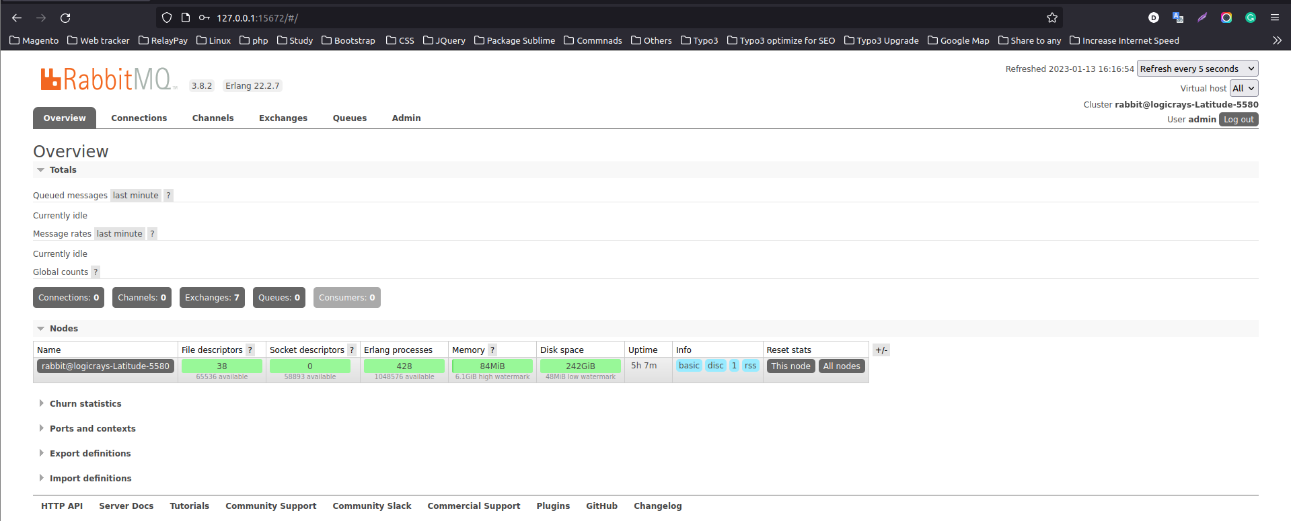Open RelayPay bookmark folder
1291x521 pixels.
pos(163,40)
